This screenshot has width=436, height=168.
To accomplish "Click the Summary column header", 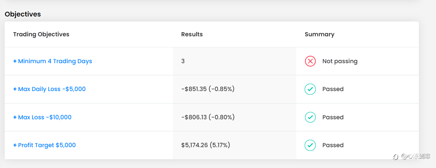I will 319,34.
